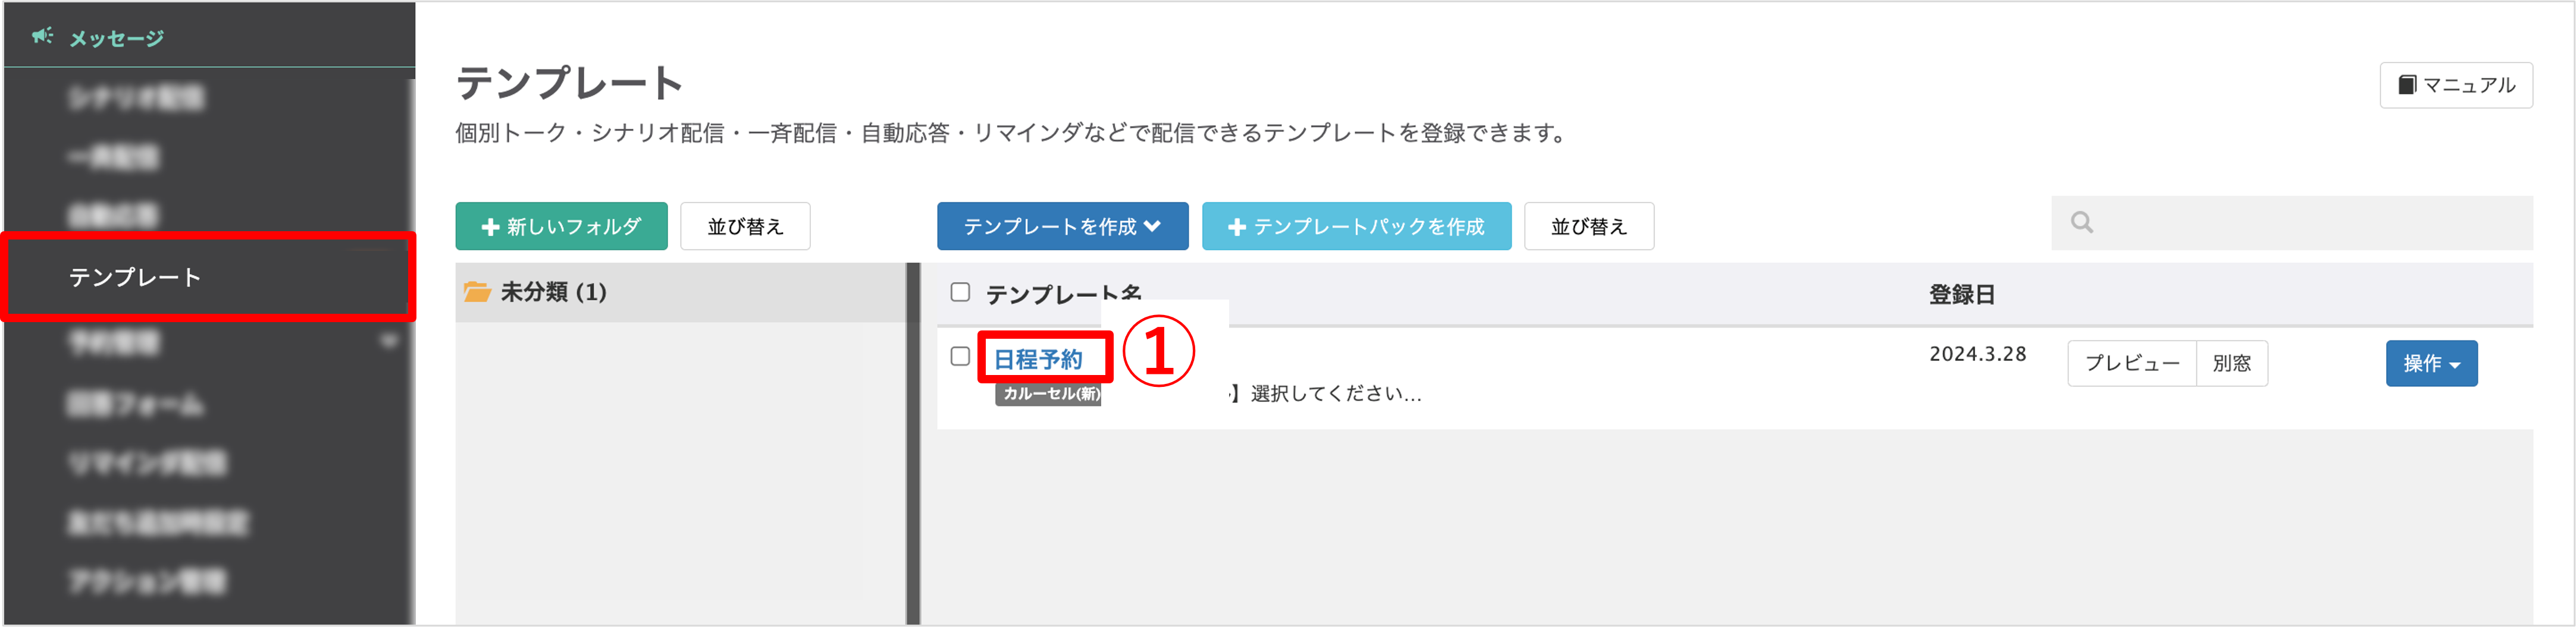
Task: Click the plus icon on 新しいフォルダ
Action: pyautogui.click(x=490, y=226)
